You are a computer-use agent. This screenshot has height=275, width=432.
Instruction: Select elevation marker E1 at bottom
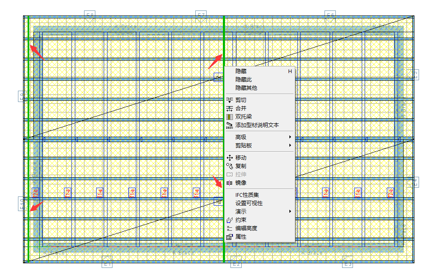tap(107, 262)
